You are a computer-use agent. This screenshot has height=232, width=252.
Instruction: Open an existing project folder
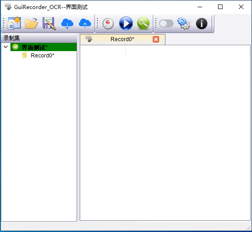point(32,24)
